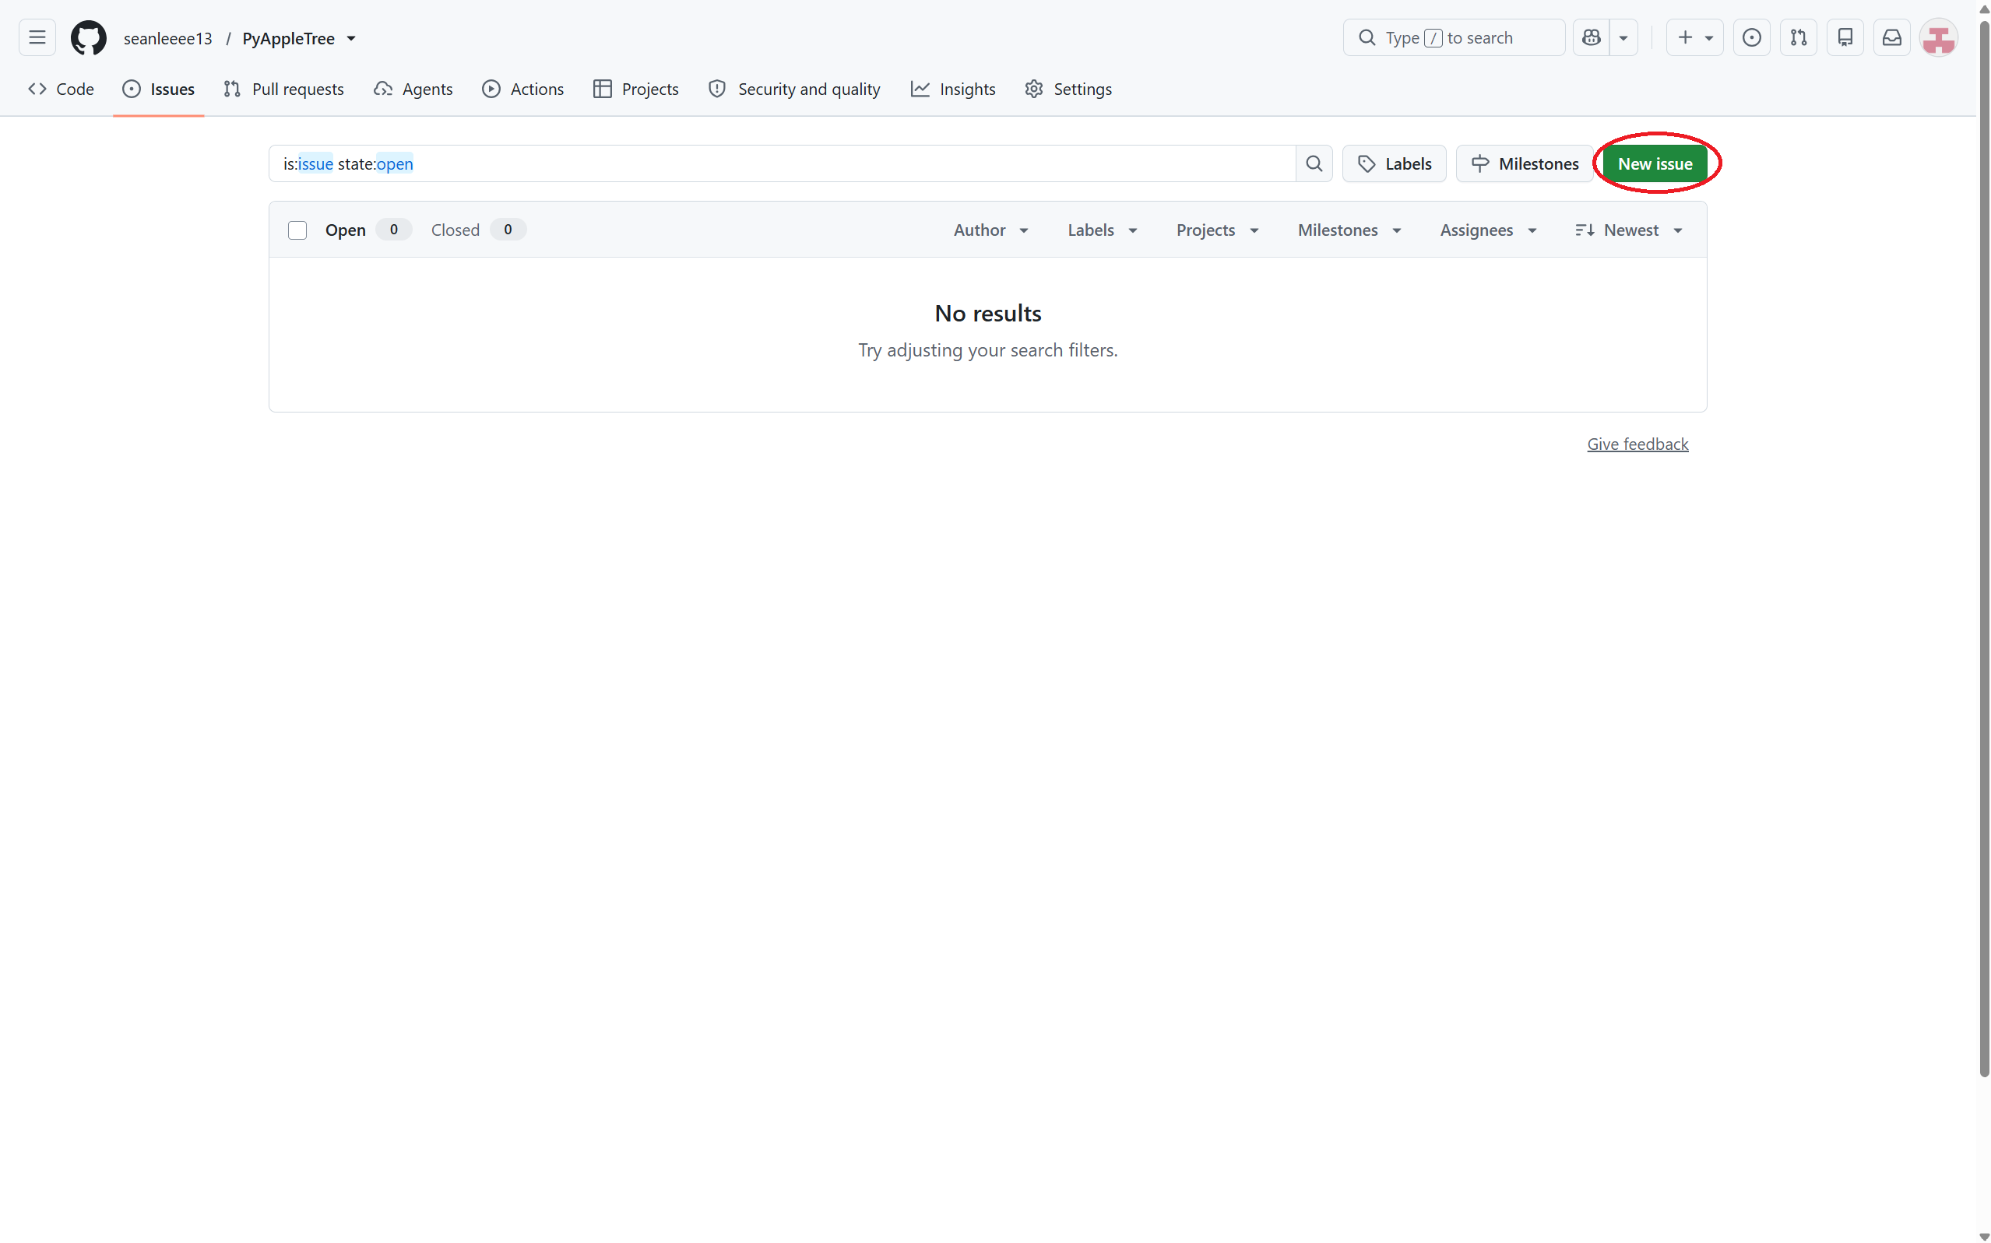Screen dimensions: 1991x1243
Task: Click the issue filter input field
Action: click(781, 163)
